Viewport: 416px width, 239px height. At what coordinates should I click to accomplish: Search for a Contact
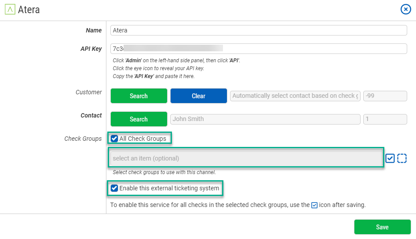click(139, 119)
